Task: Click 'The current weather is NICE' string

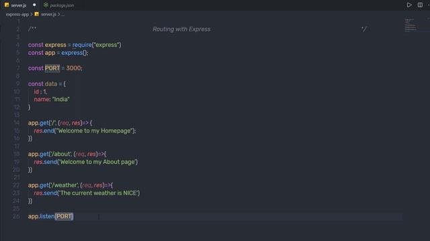Action: point(99,193)
